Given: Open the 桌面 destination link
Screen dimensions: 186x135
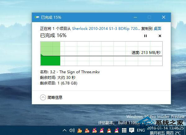Looking at the screenshot, I should pos(157,29).
